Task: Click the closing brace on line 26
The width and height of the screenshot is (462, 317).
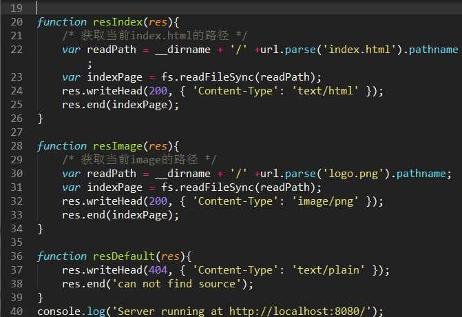Action: pos(41,119)
